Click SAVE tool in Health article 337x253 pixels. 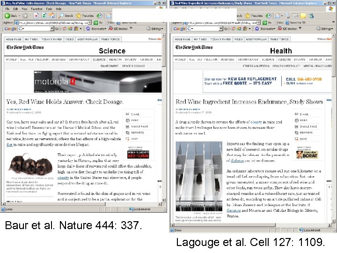click(x=300, y=139)
